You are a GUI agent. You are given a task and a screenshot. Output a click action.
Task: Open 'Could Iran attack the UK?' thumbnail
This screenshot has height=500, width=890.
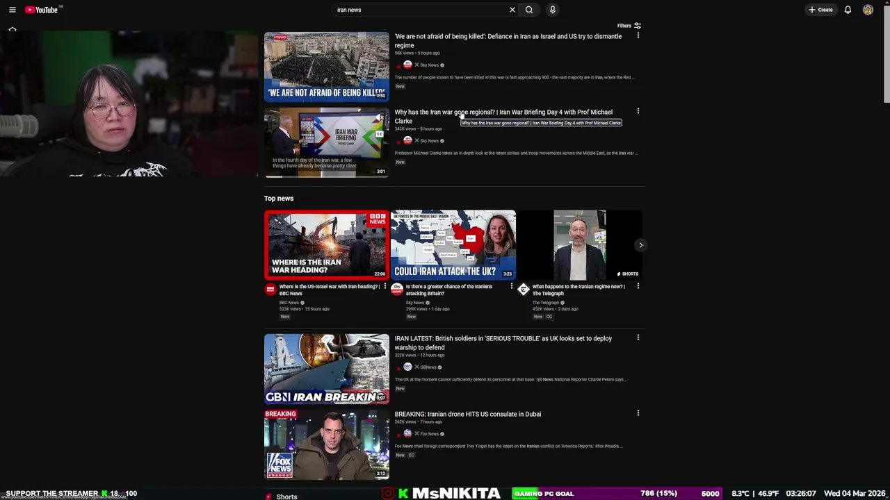[453, 244]
